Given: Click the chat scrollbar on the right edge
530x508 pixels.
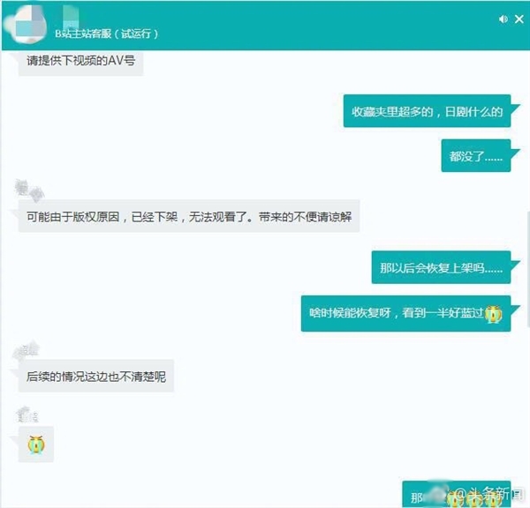Looking at the screenshot, I should pyautogui.click(x=527, y=269).
